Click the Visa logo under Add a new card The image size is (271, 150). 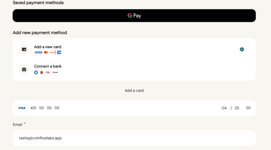[38, 52]
